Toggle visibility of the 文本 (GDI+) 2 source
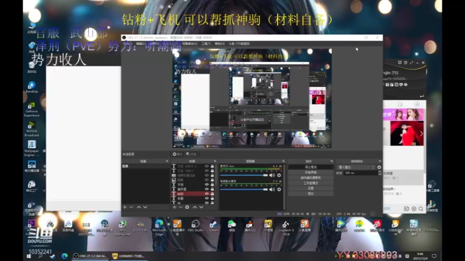Image resolution: width=465 pixels, height=261 pixels. [207, 166]
